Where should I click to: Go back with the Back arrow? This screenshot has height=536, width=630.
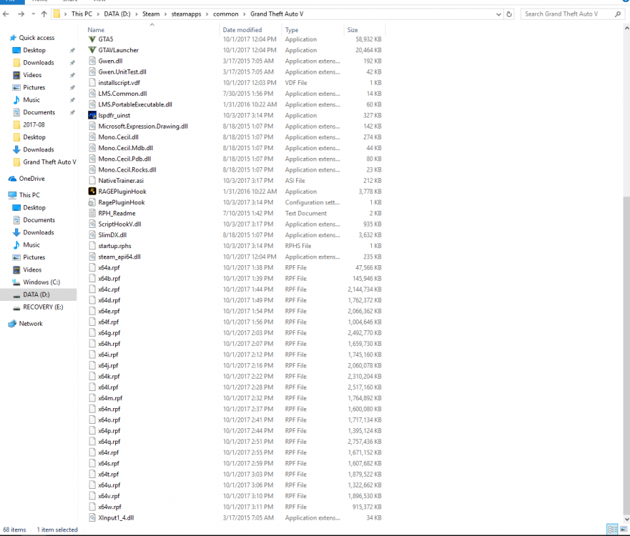pos(6,14)
